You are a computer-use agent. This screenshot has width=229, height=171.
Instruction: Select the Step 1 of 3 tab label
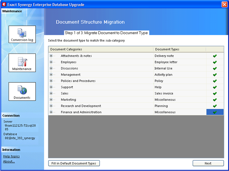point(106,33)
